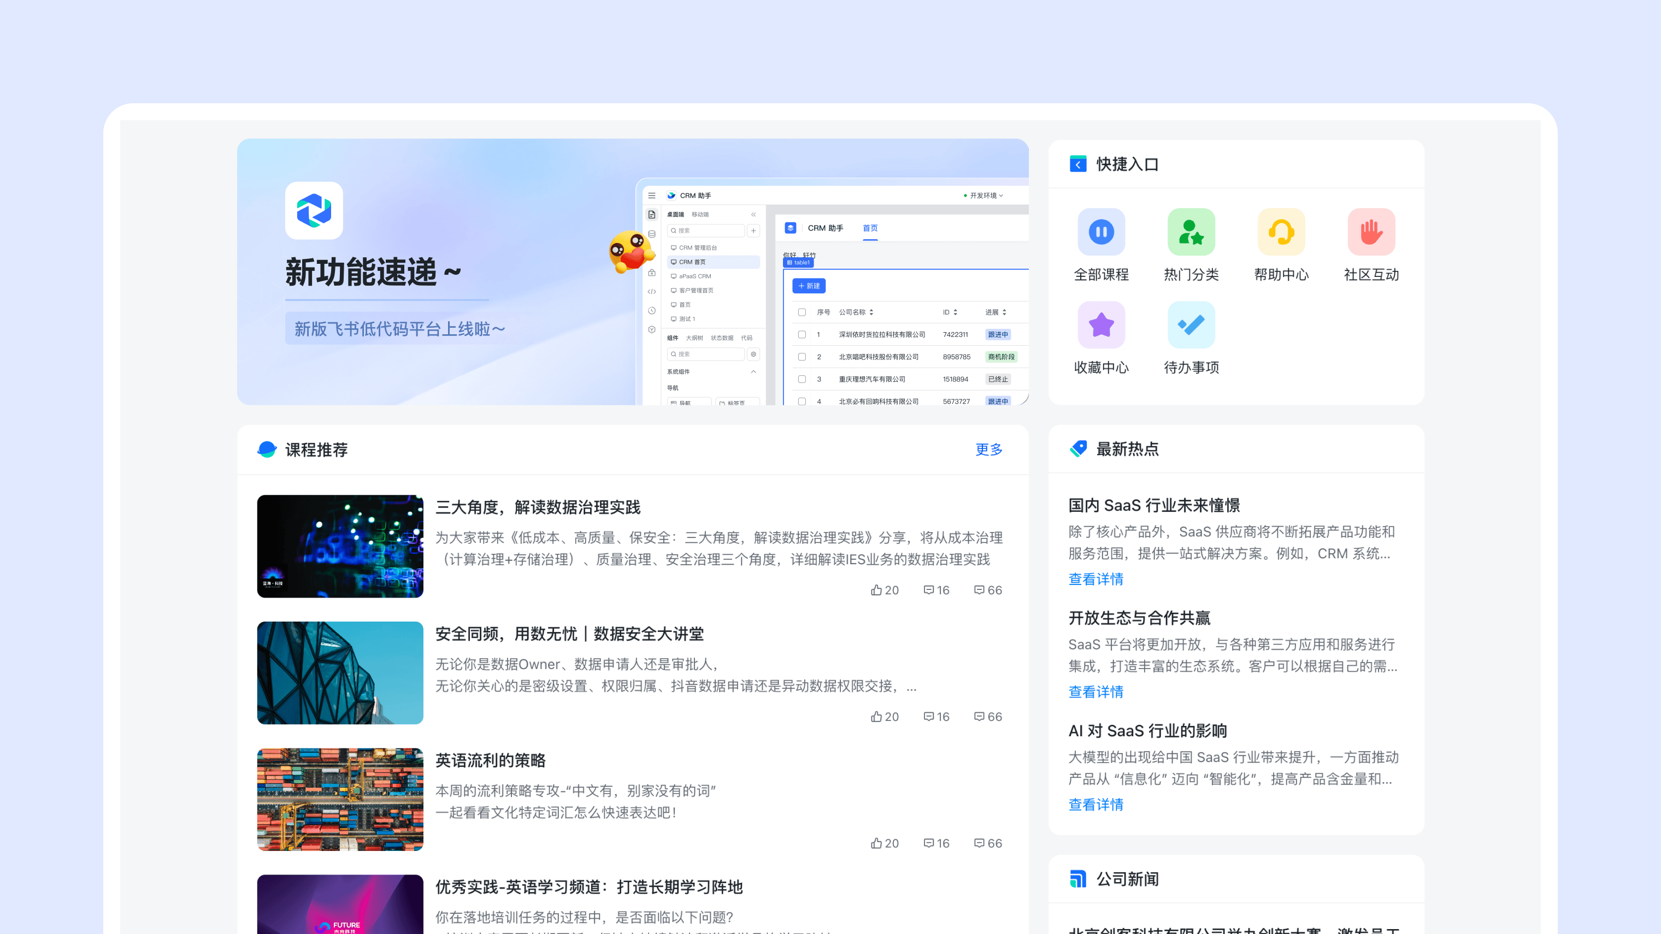Like the 三大角度 data governance course
1661x934 pixels.
[876, 590]
